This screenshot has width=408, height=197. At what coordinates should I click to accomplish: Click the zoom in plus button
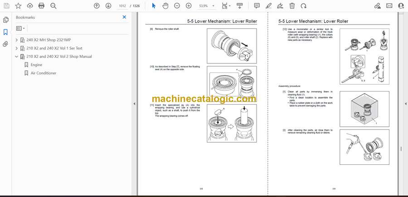[188, 6]
